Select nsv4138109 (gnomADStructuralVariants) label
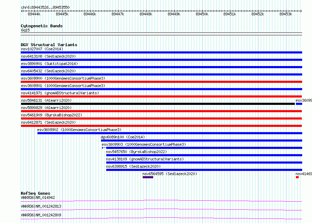 145,159
